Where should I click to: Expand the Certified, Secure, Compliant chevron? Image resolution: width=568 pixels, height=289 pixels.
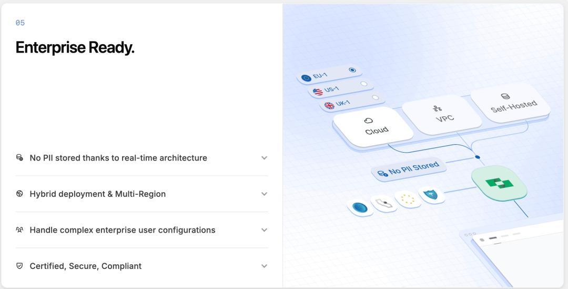coord(265,266)
